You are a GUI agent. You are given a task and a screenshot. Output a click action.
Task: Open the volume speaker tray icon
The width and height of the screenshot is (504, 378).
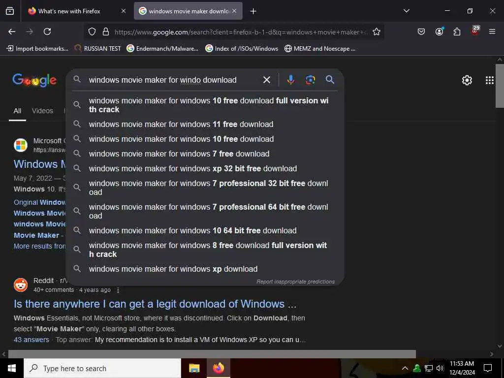coord(440,368)
